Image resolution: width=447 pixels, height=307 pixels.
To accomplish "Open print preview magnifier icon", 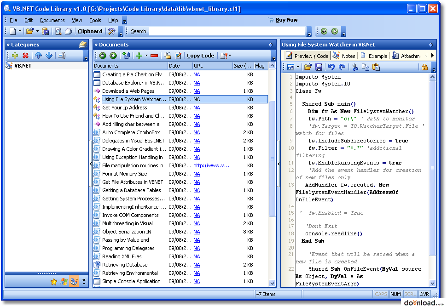I will pos(58,31).
